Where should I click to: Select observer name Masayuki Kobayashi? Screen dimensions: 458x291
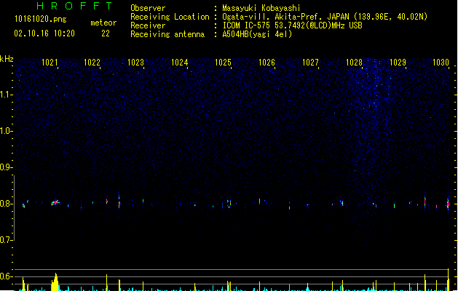(261, 8)
